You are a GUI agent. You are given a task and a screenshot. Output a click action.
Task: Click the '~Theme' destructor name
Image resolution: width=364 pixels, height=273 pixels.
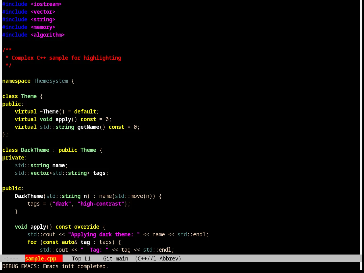pyautogui.click(x=49, y=111)
